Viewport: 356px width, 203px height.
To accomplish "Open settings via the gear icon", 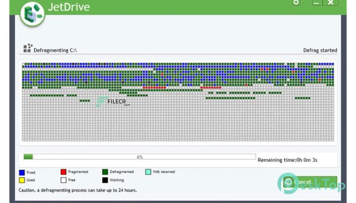I will pos(296,3).
